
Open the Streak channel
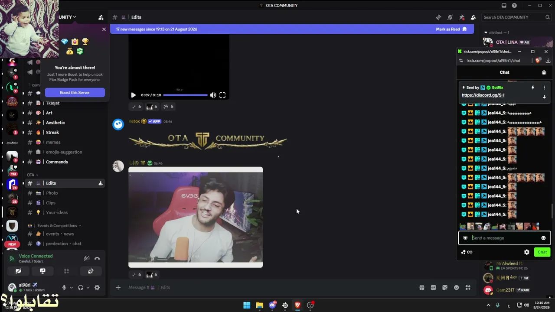[52, 133]
